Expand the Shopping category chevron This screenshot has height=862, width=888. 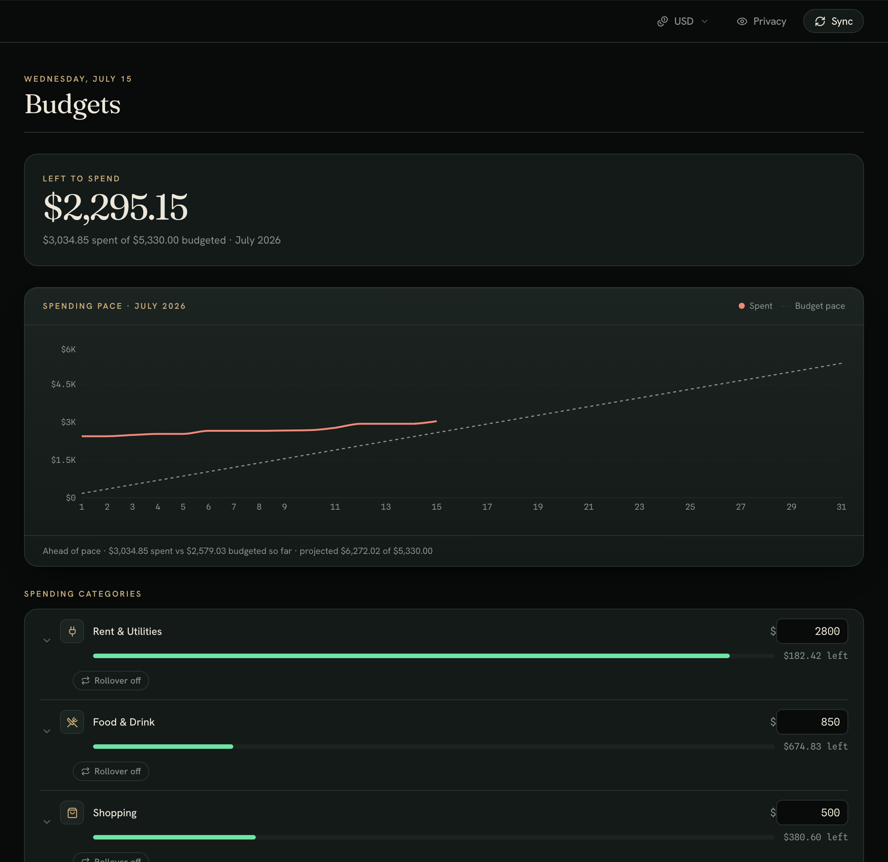coord(46,822)
